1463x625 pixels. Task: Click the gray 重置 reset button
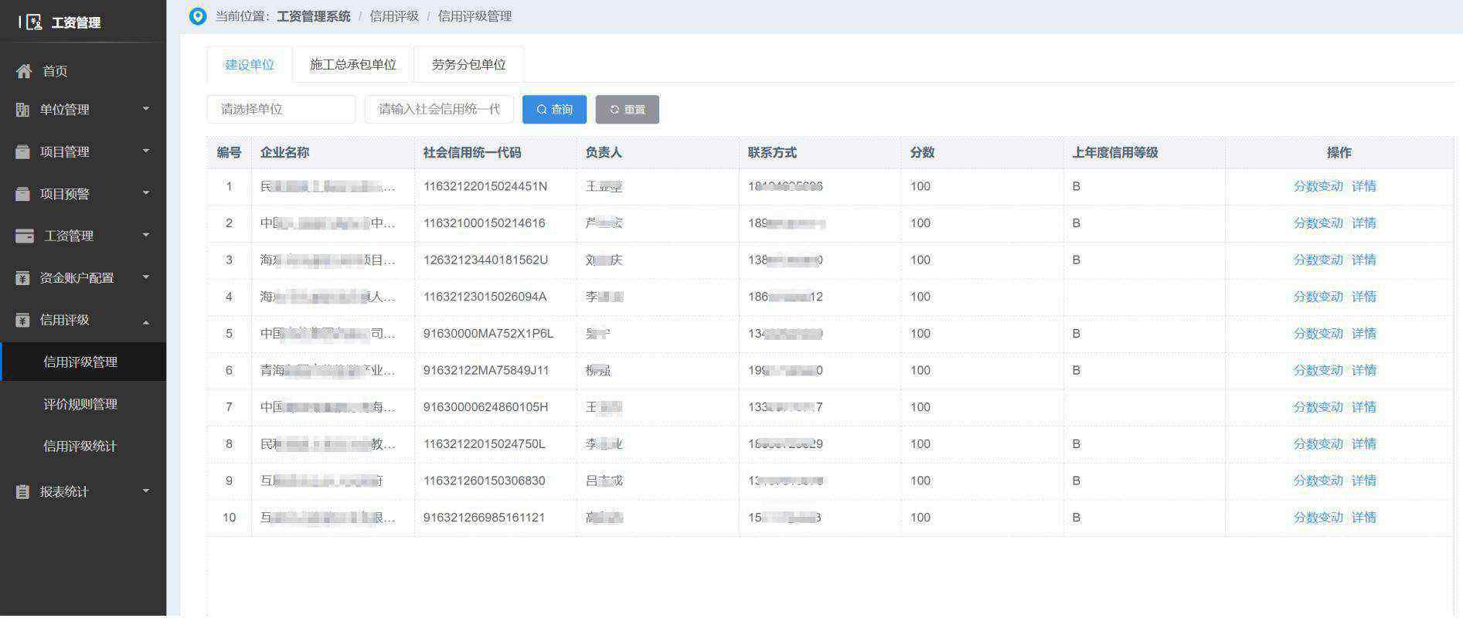[x=627, y=110]
